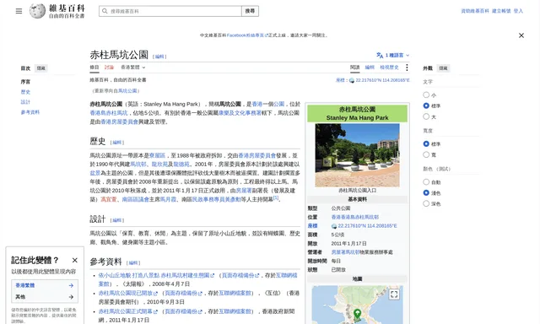The width and height of the screenshot is (540, 324).
Task: Open Facebook粉絲專頁 banner link
Action: (x=247, y=35)
